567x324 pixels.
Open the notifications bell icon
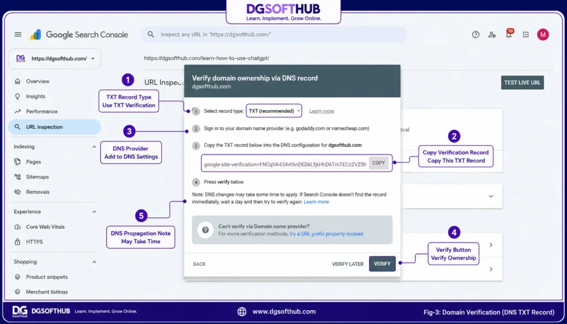pos(509,34)
